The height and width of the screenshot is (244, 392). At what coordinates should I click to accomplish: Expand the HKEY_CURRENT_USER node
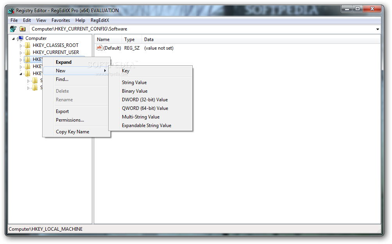click(x=21, y=53)
